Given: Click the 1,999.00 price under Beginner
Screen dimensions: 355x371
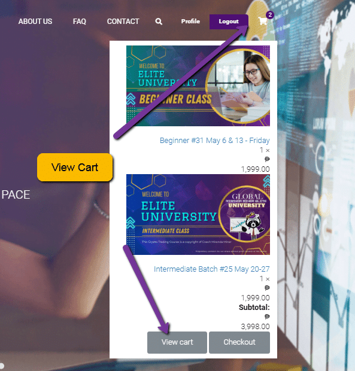Looking at the screenshot, I should point(256,169).
